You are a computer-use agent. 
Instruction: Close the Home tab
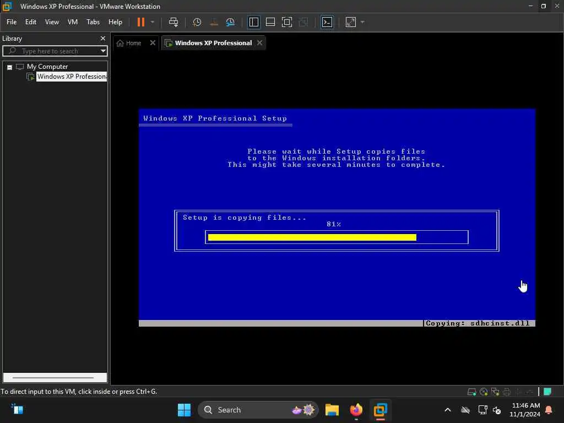click(153, 43)
